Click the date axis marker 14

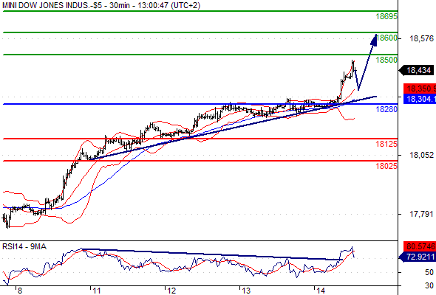click(321, 291)
